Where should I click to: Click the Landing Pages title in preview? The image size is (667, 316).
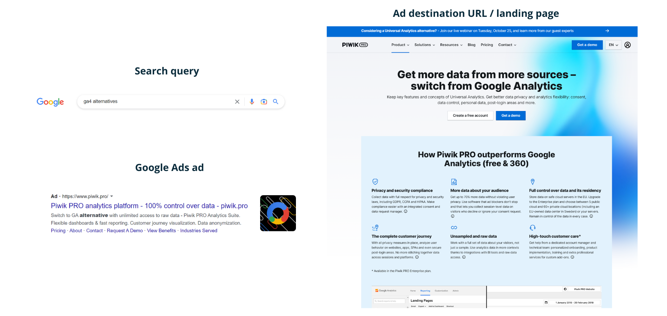coord(422,301)
